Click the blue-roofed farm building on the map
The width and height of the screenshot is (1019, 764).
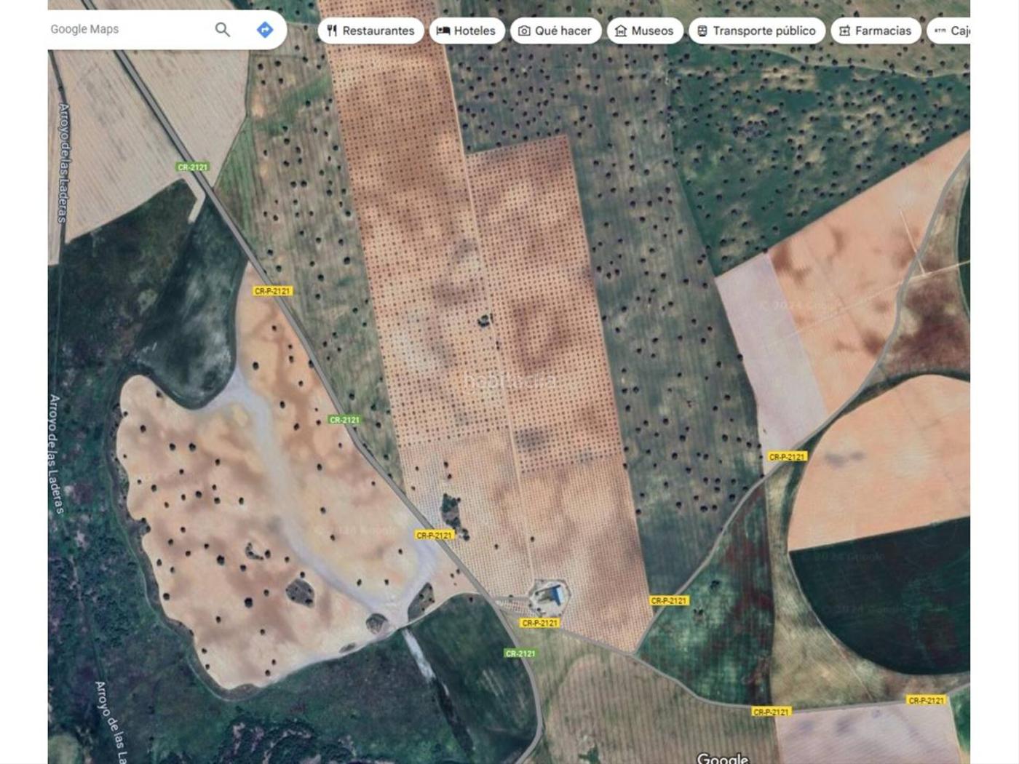555,596
